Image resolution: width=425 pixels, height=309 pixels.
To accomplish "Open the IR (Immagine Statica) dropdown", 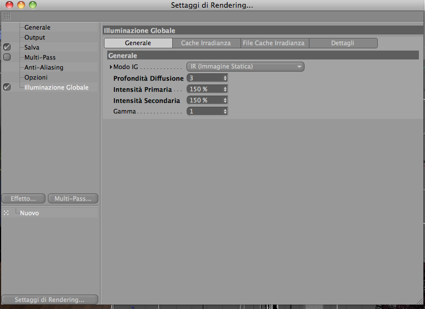I will [246, 67].
